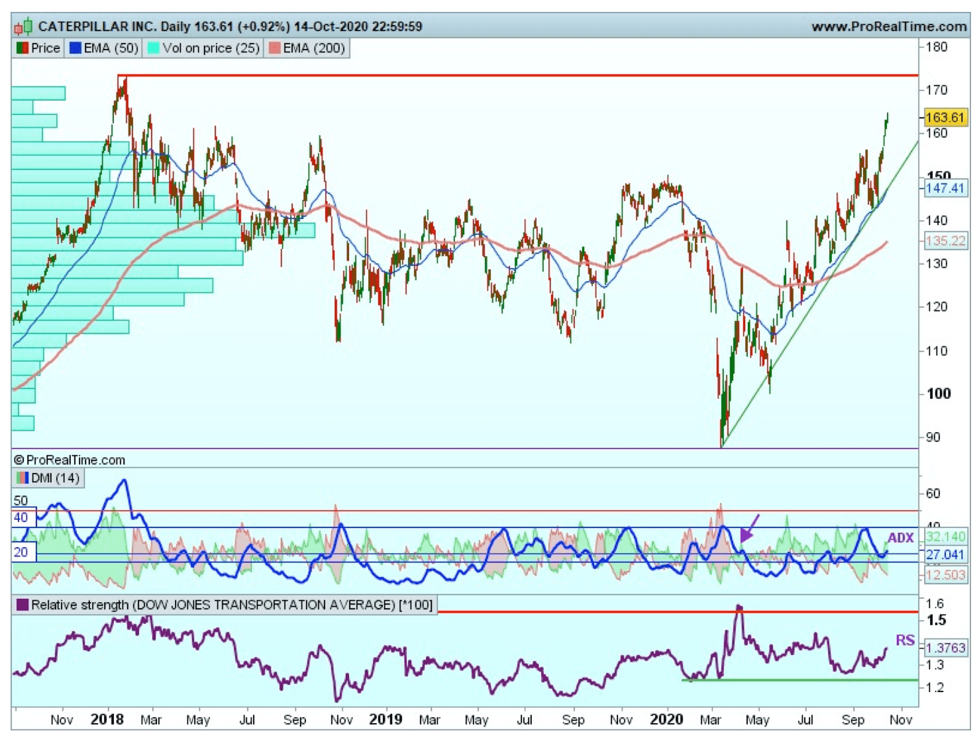The image size is (979, 741).
Task: Select the Price legend button
Action: (38, 48)
